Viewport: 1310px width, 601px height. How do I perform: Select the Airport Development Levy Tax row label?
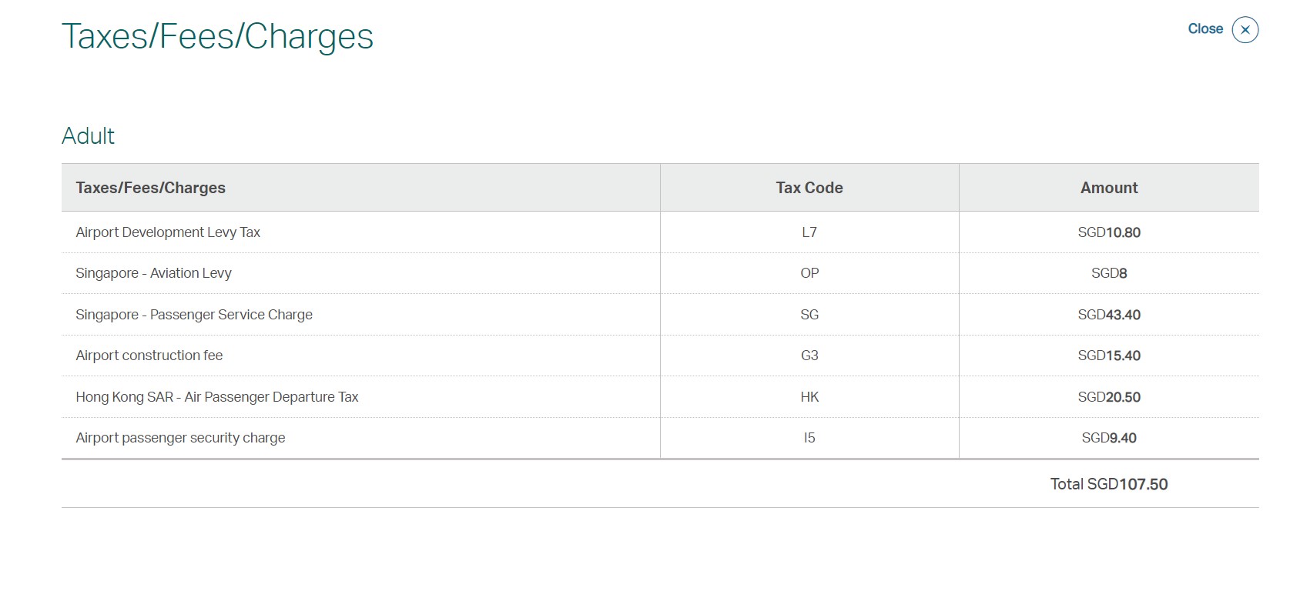tap(168, 232)
